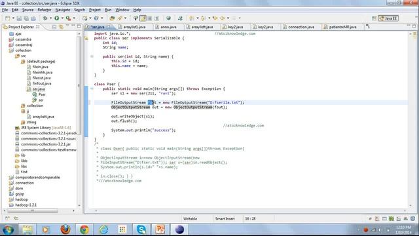Click the Windows Start button
Viewport: 419px width, 236px height.
(9, 229)
